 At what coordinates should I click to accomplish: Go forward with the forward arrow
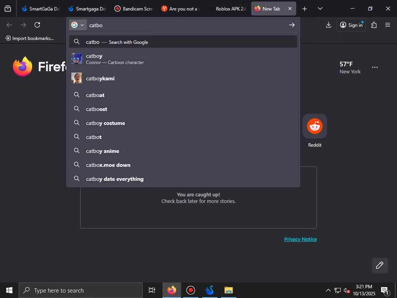(23, 25)
